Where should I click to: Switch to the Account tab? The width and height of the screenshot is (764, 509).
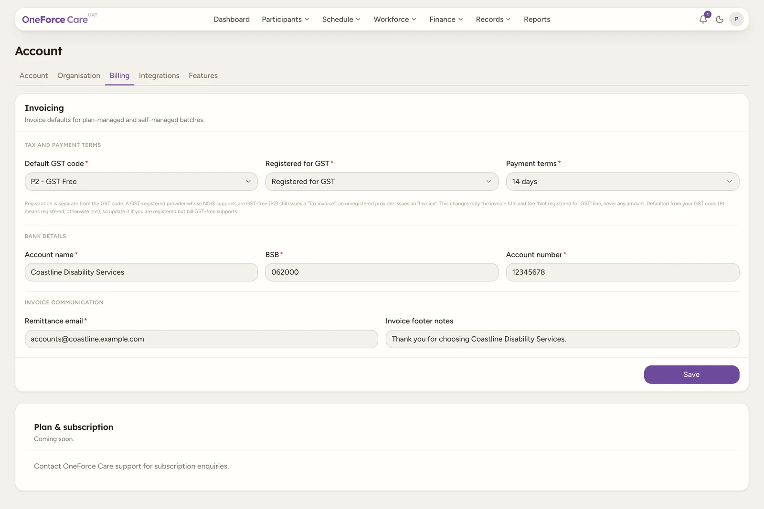[33, 75]
